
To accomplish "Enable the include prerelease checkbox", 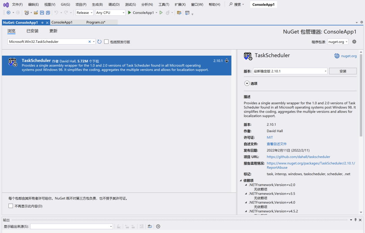I will [x=106, y=41].
